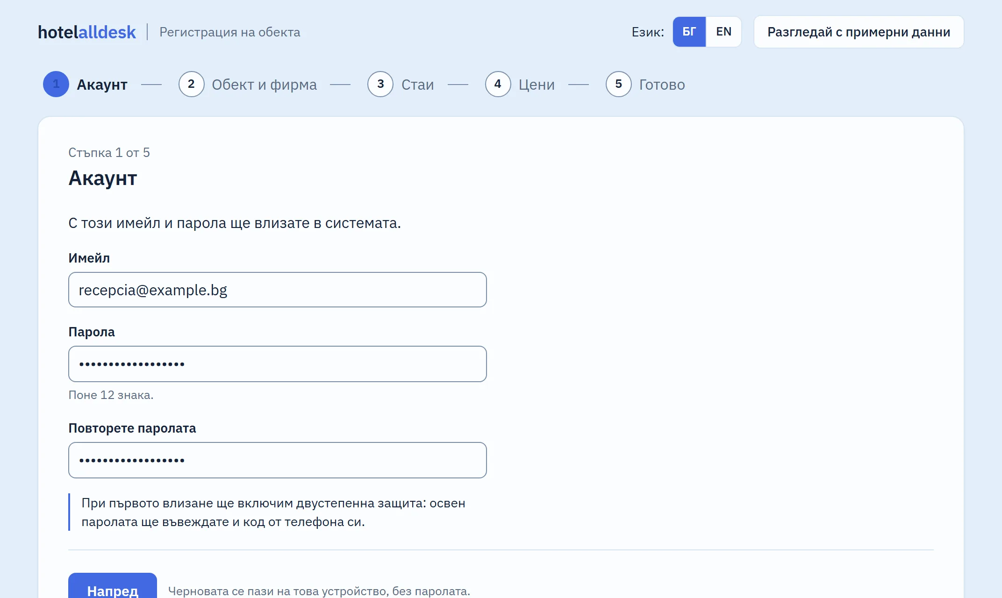Switch language to БГ
The width and height of the screenshot is (1002, 598).
689,32
